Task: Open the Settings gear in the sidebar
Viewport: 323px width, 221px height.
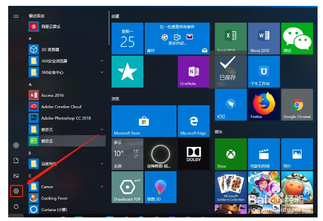Action: click(x=16, y=191)
